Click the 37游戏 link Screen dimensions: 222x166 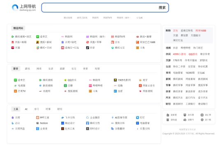(x=203, y=60)
